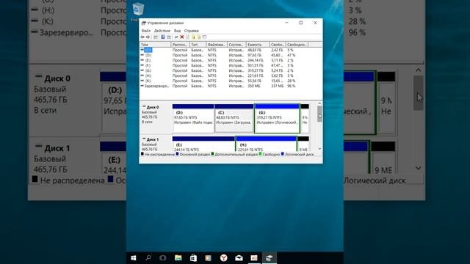The image size is (470, 264).
Task: Click the drive icon next to volume (K:)
Action: pos(142,81)
